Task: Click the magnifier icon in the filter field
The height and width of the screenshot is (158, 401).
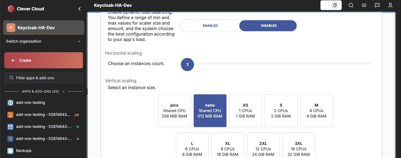Action: [11, 78]
